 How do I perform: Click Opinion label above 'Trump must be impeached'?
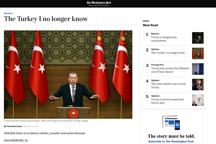click(x=155, y=96)
